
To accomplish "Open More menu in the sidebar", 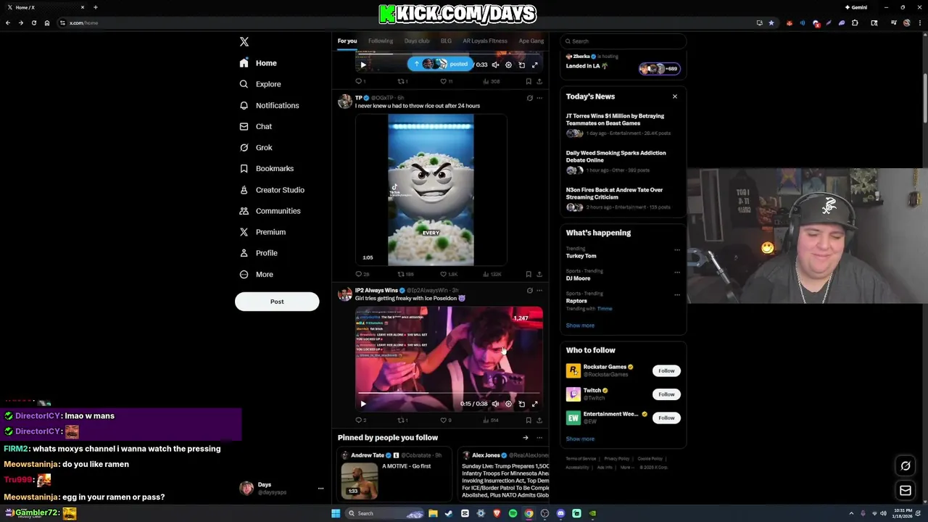I will pyautogui.click(x=257, y=275).
